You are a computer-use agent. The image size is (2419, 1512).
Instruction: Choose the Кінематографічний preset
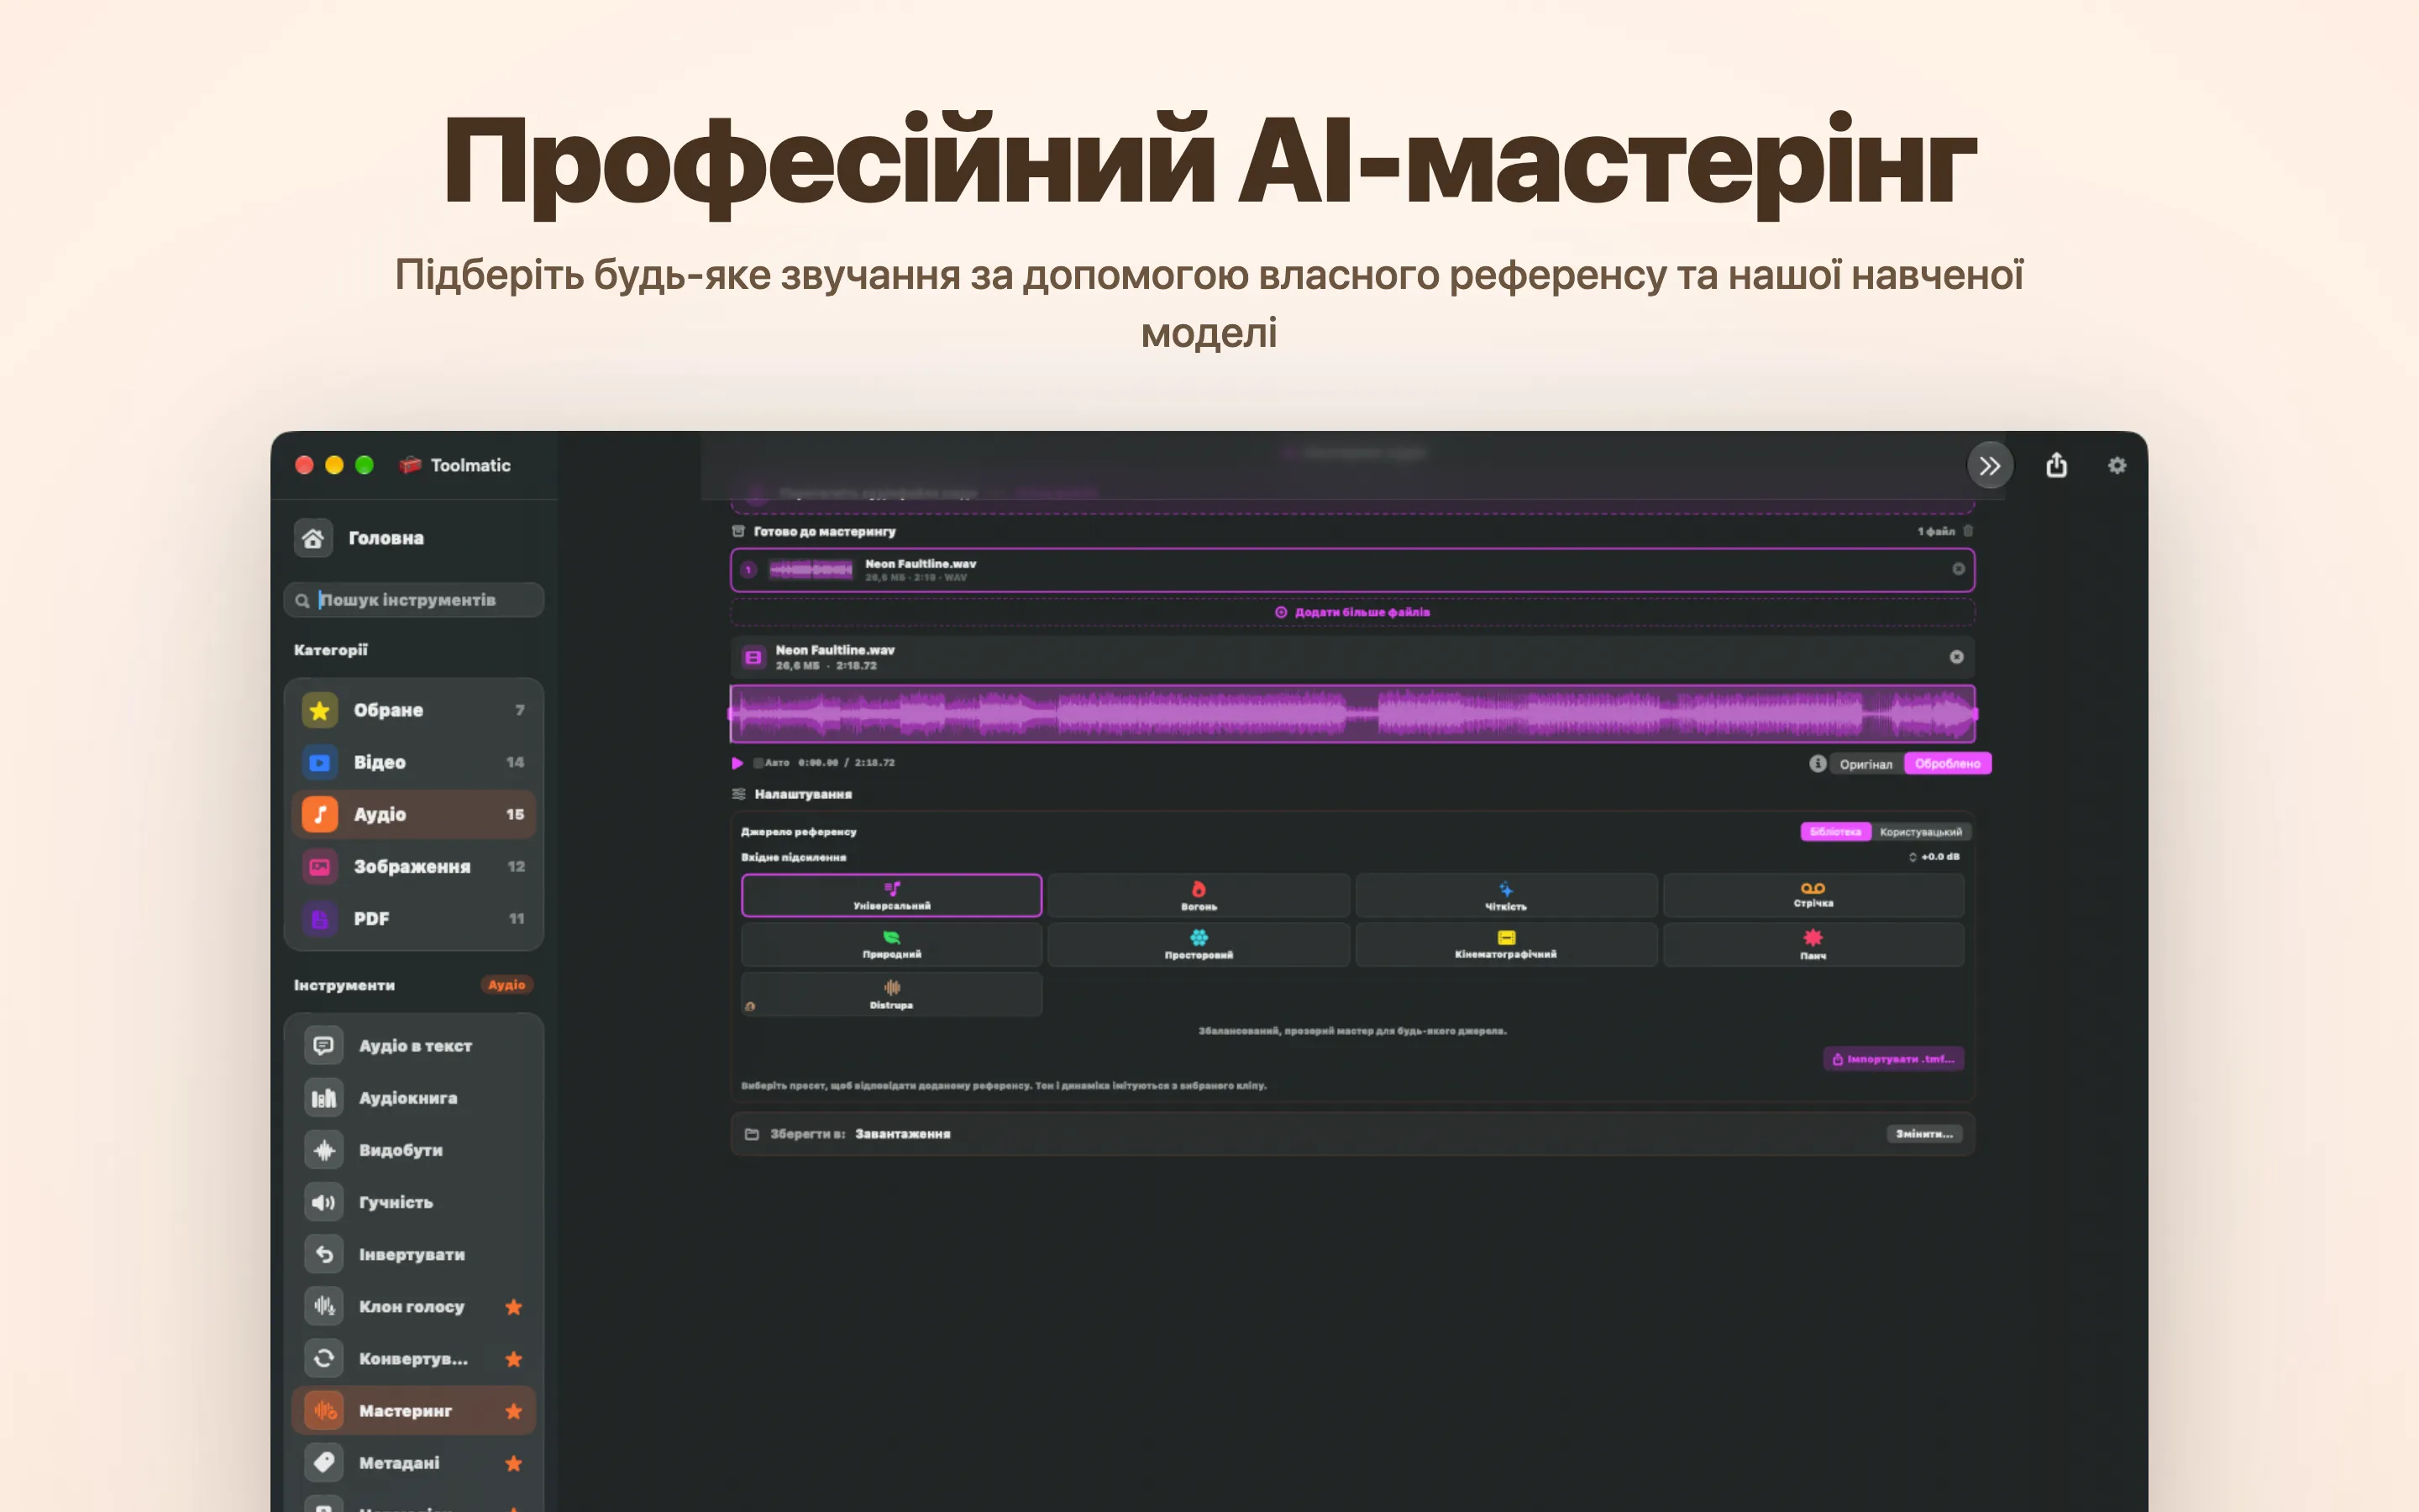click(x=1505, y=944)
